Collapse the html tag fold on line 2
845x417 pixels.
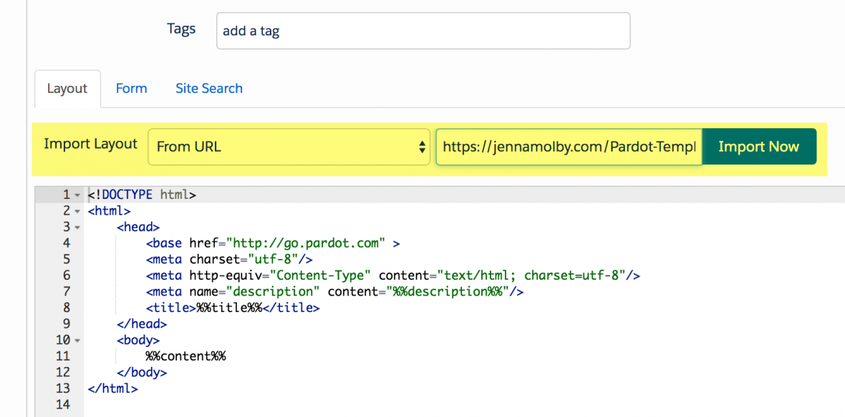tap(77, 211)
